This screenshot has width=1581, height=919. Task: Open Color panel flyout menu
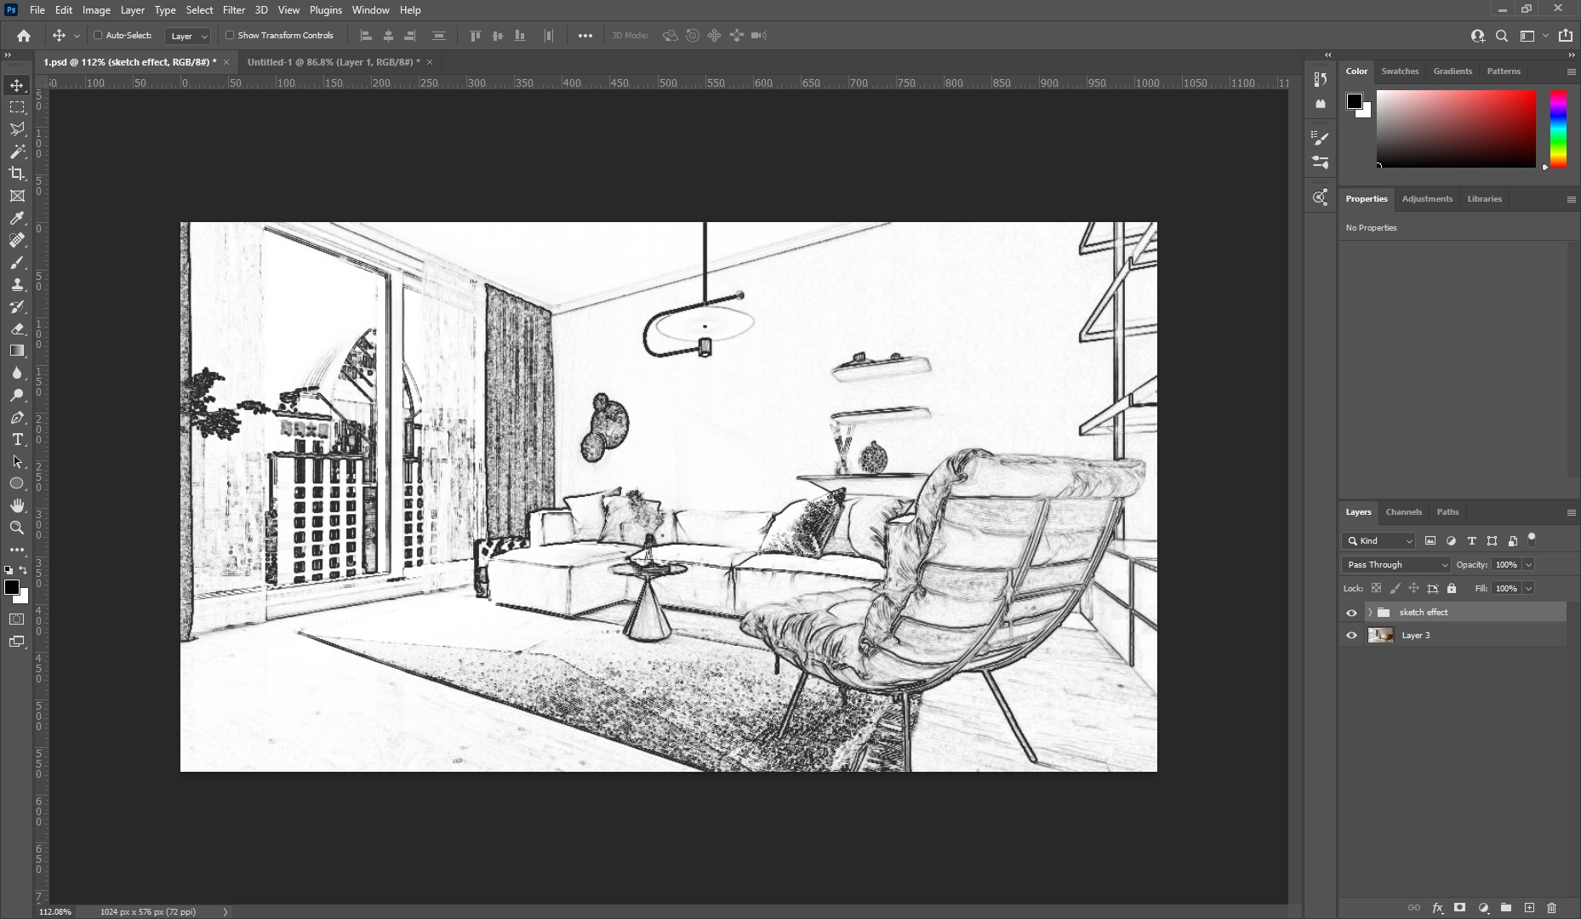[1571, 71]
